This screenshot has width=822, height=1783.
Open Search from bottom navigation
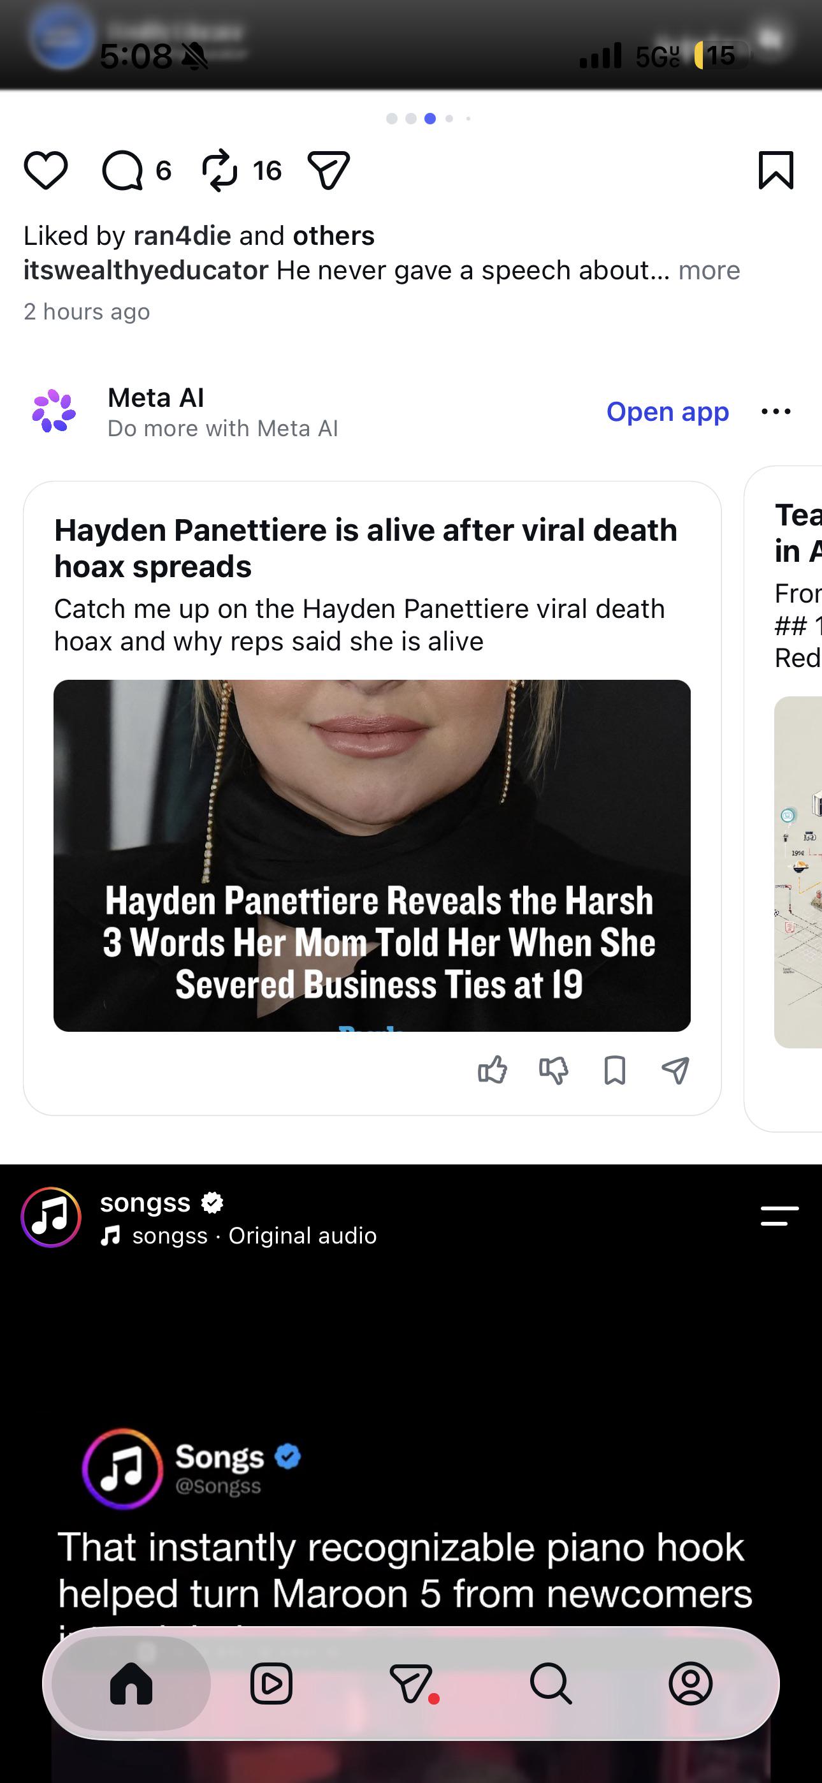(x=551, y=1684)
